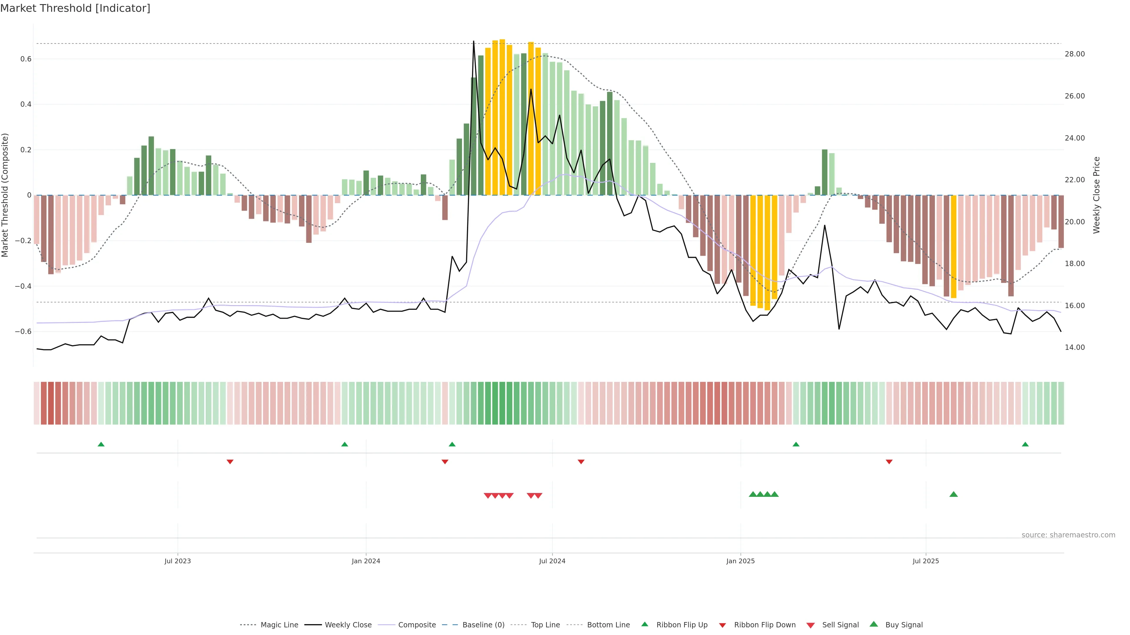Viewport: 1130px width, 635px height.
Task: Click the Jan 2024 x-axis label
Action: [x=366, y=561]
